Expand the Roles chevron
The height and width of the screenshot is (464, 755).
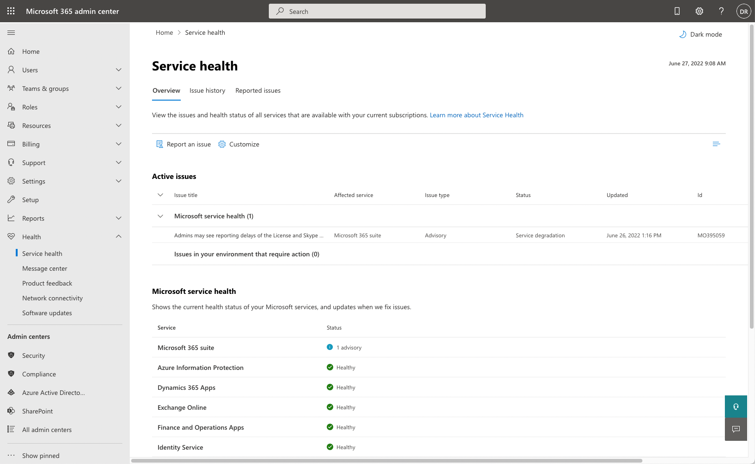[x=119, y=107]
